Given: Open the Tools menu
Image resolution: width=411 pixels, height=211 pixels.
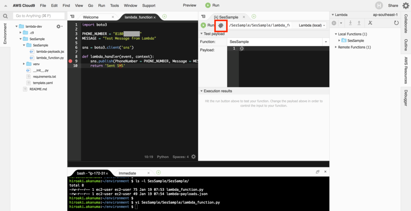Looking at the screenshot, I should pyautogui.click(x=114, y=6).
